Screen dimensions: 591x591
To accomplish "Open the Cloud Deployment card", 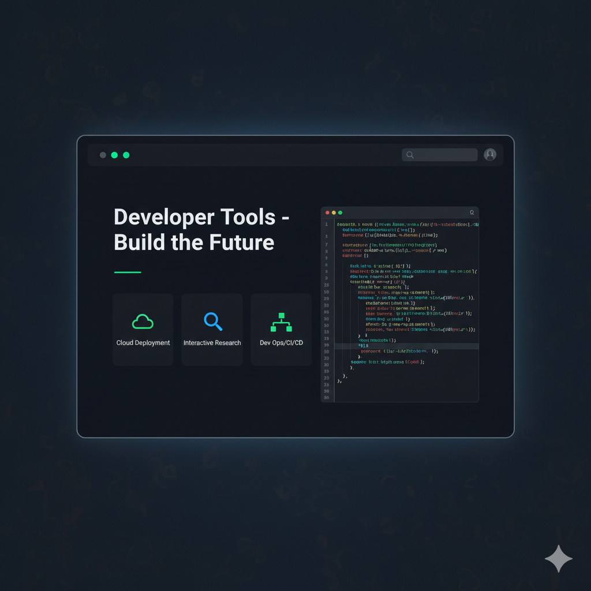I will point(143,330).
